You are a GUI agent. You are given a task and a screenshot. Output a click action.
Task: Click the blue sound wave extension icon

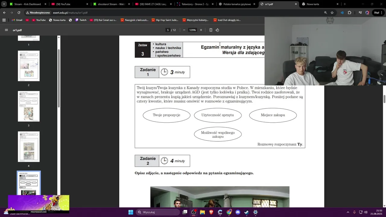point(342,13)
